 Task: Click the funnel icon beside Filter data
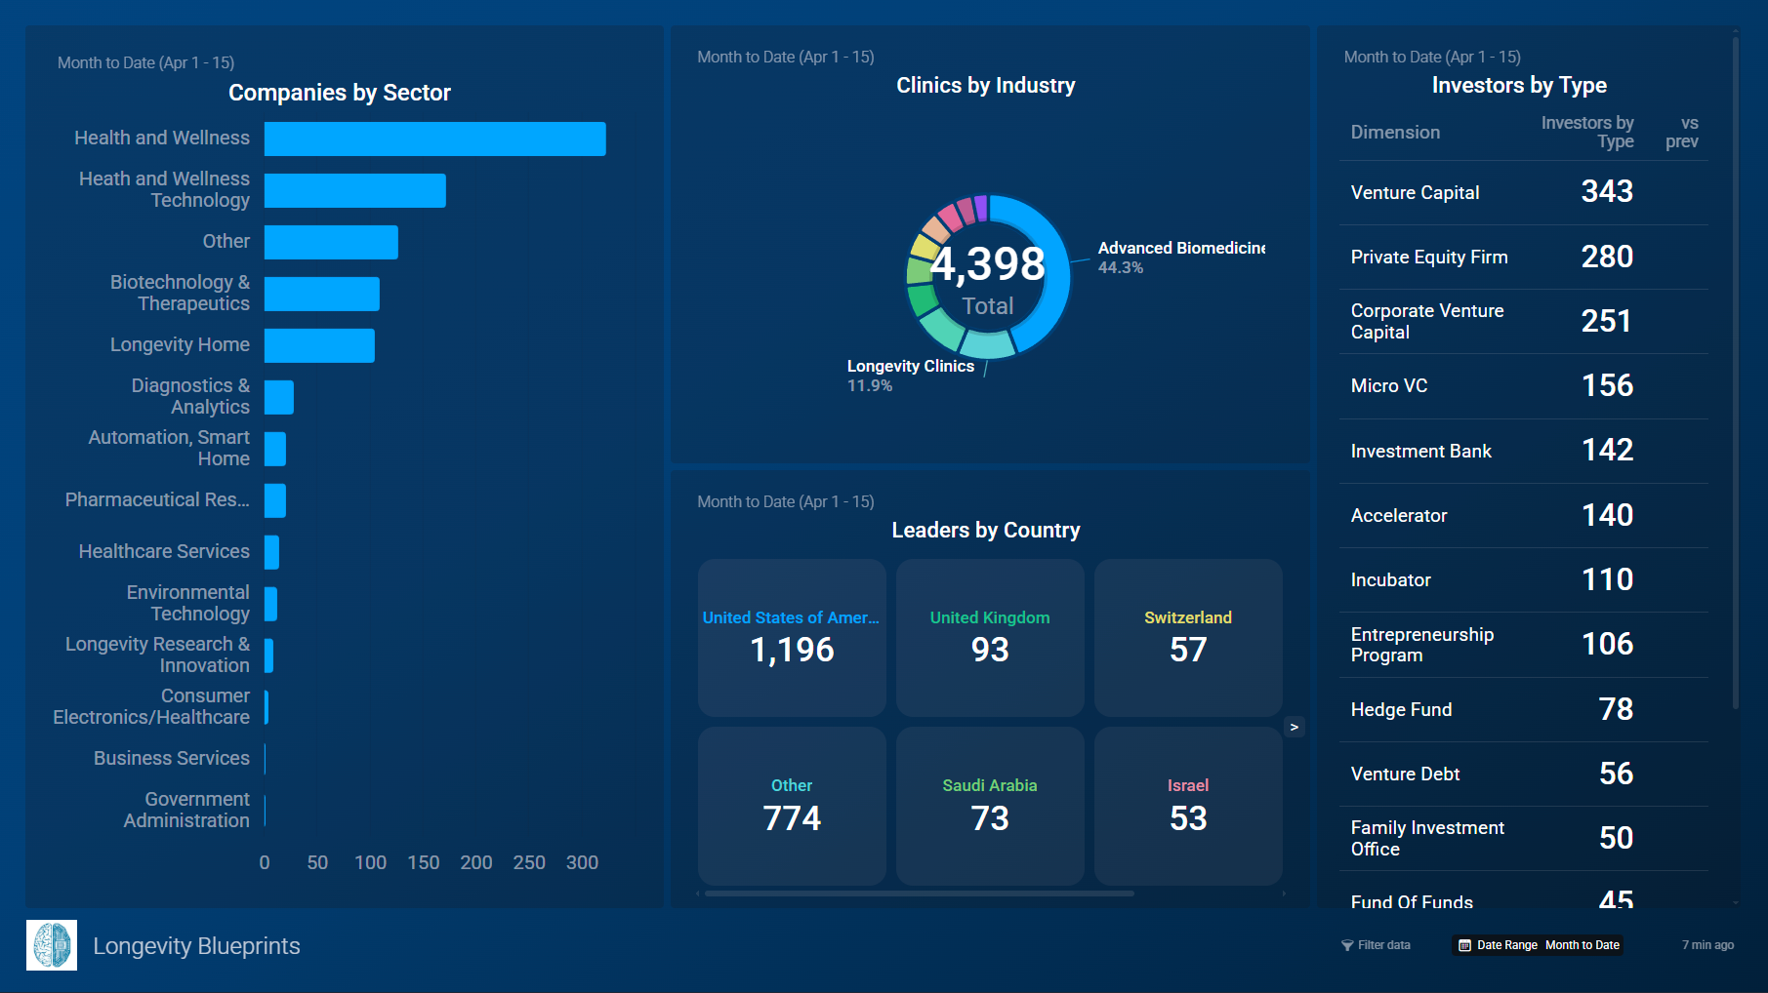1347,945
